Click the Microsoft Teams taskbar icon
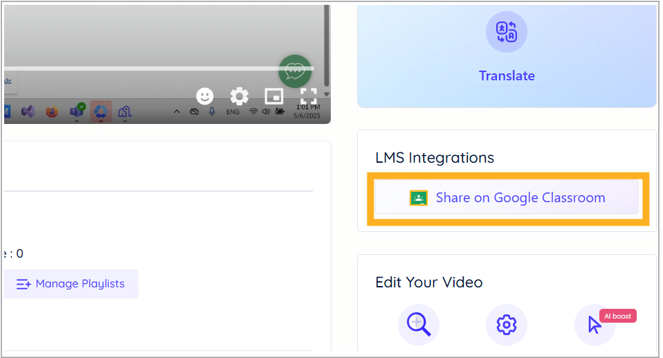 click(x=77, y=111)
